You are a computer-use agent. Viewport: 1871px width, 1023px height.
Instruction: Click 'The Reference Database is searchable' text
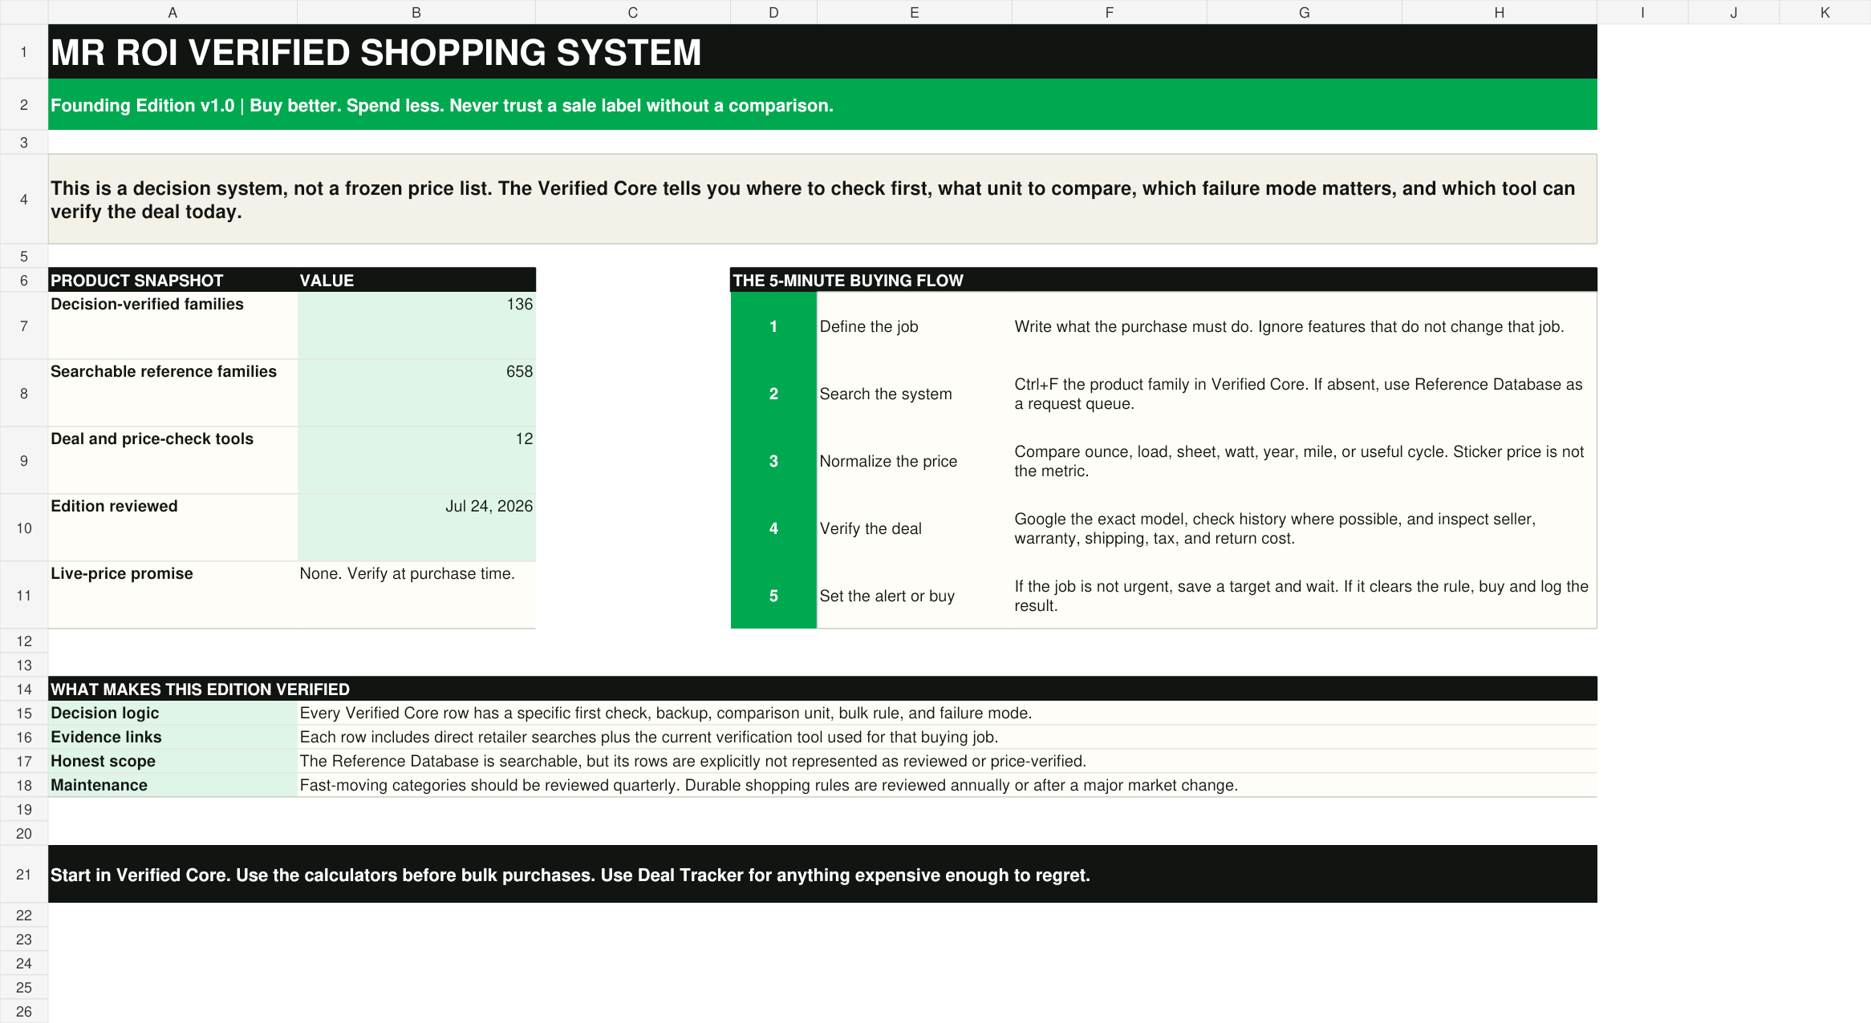click(x=947, y=761)
